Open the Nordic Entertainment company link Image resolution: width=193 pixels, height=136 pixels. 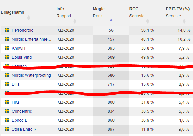coord(32,39)
